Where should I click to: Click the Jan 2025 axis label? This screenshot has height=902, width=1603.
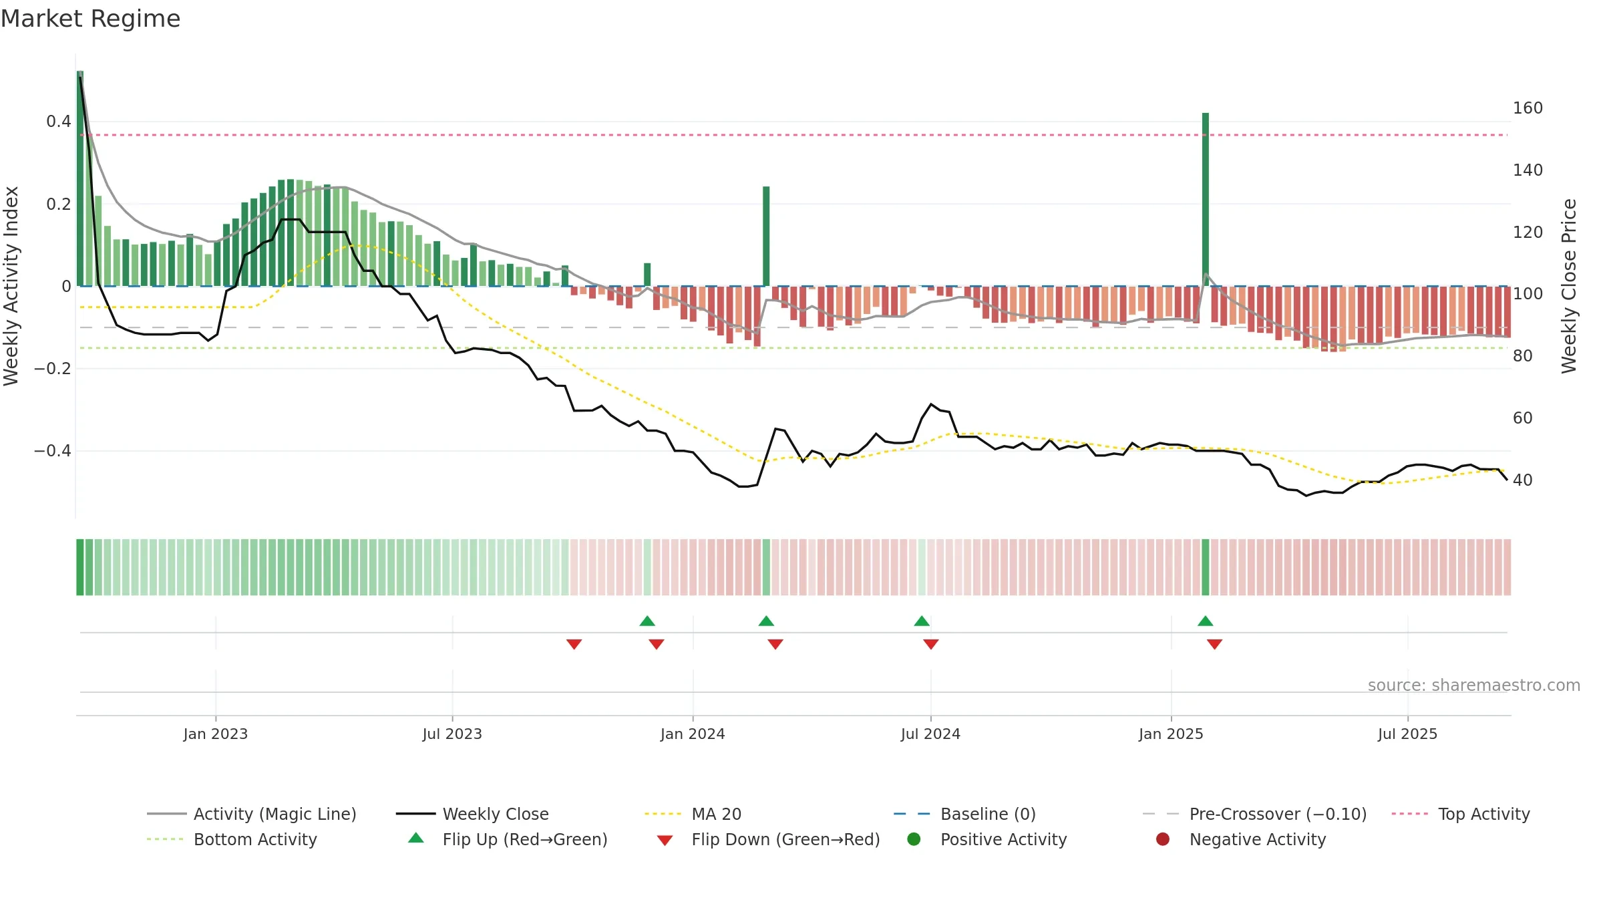click(x=1171, y=734)
